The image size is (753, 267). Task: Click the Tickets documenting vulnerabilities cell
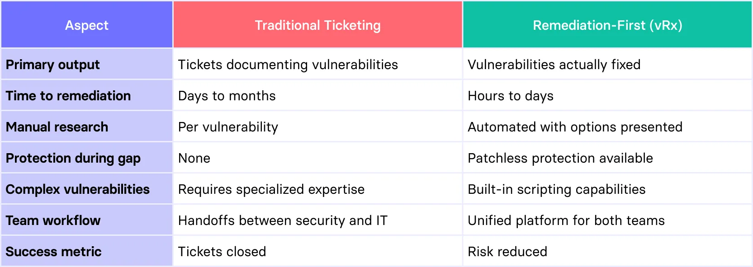[x=318, y=64]
